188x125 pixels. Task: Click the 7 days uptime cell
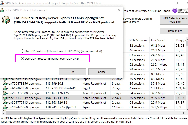click(116, 88)
